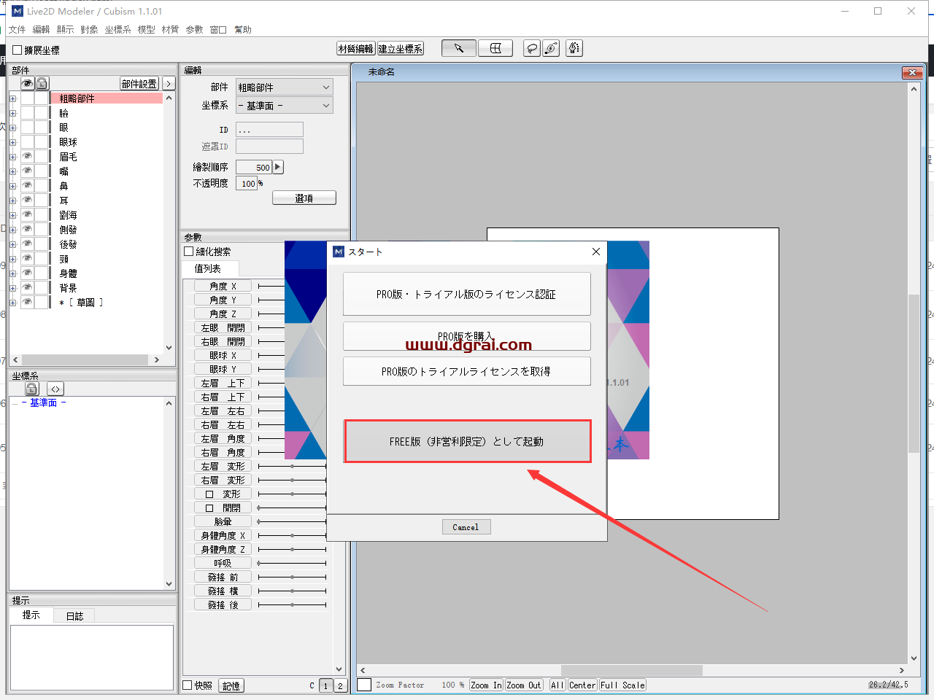Click the <> icon in 坐標系 panel
934x700 pixels.
pos(55,389)
